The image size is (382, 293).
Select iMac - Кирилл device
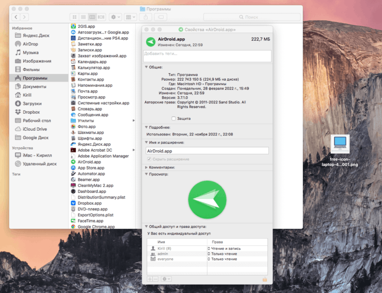point(37,156)
